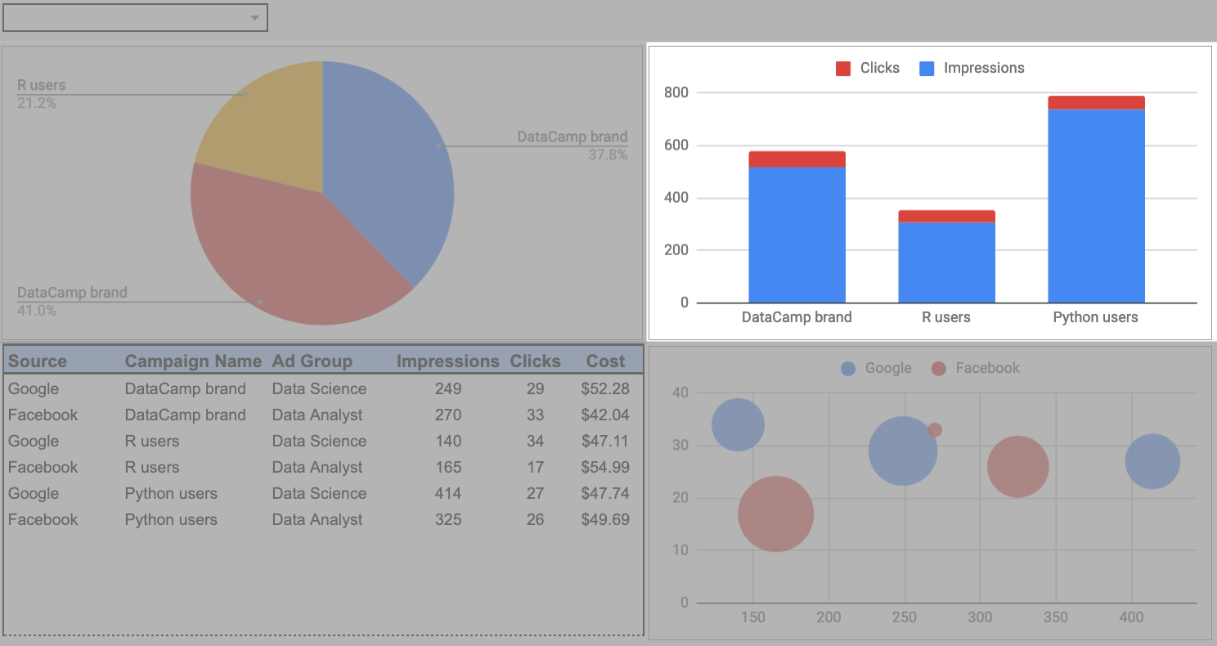Click the Impressions legend label in bar chart
This screenshot has width=1217, height=646.
(984, 68)
